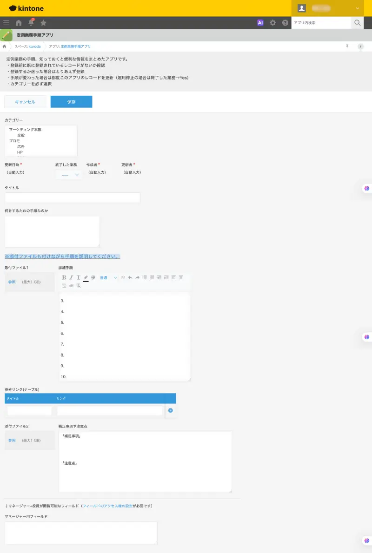
Task: Open the hamburger menu
Action: (6, 23)
